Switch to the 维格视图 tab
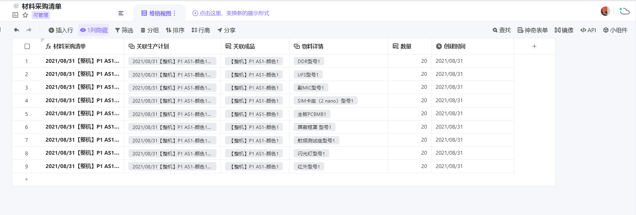This screenshot has width=636, height=215. [x=157, y=13]
